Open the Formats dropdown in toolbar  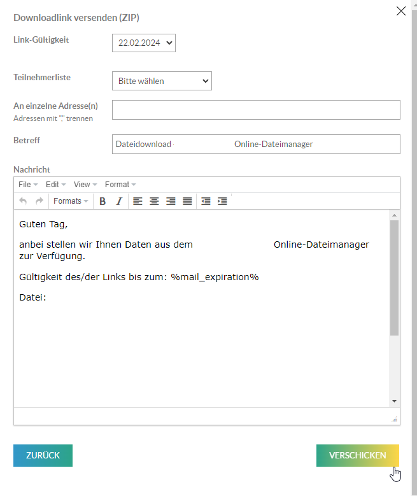71,201
